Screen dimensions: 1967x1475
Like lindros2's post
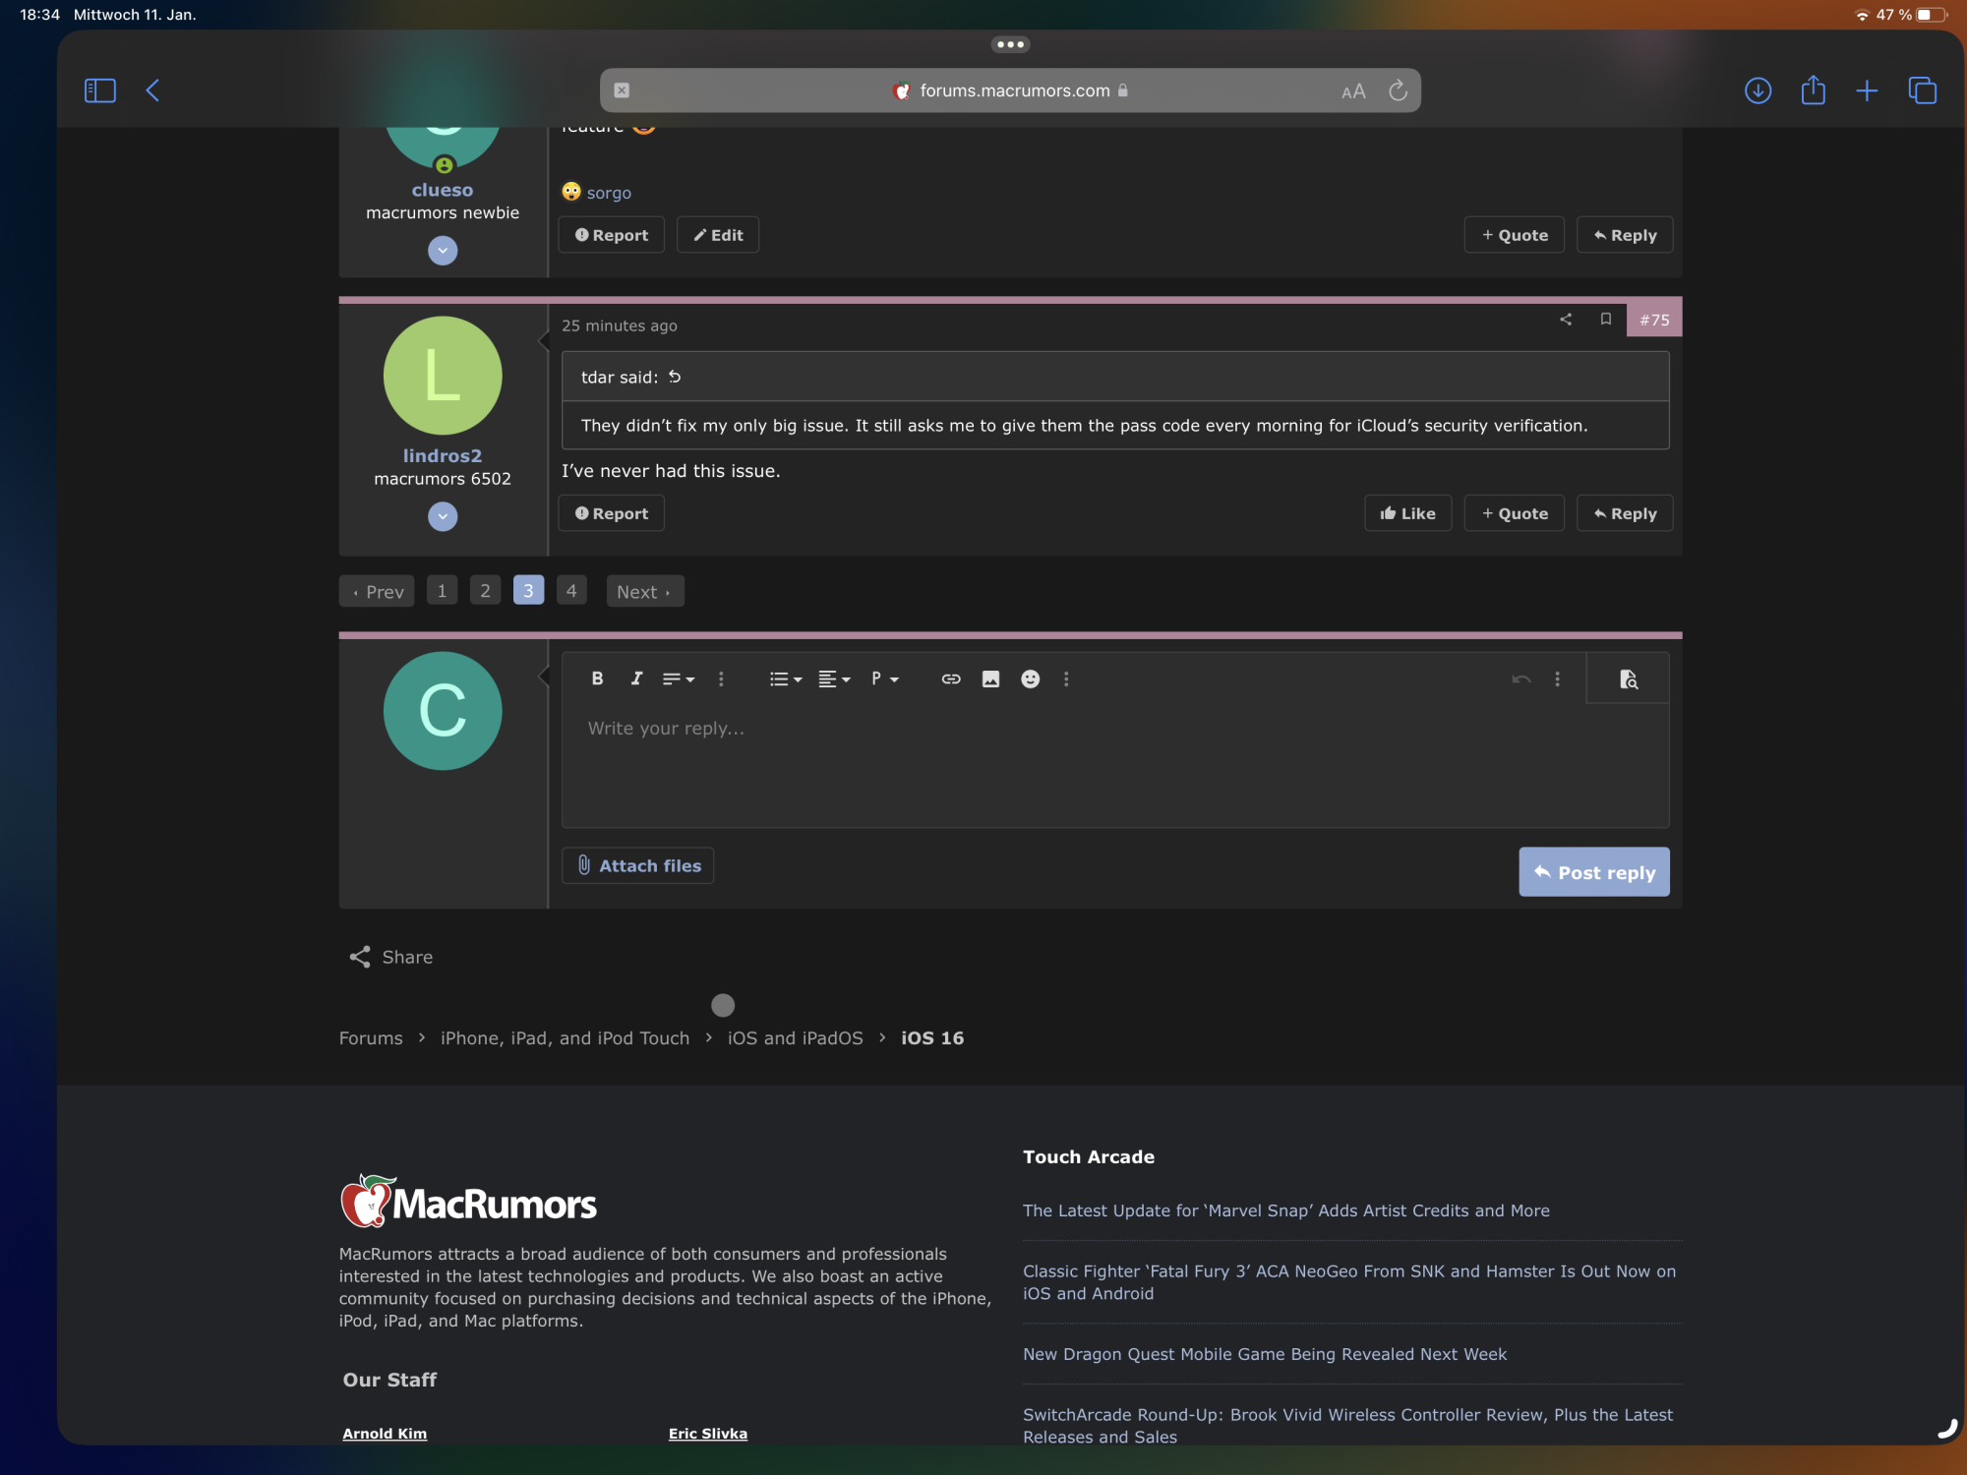coord(1408,513)
